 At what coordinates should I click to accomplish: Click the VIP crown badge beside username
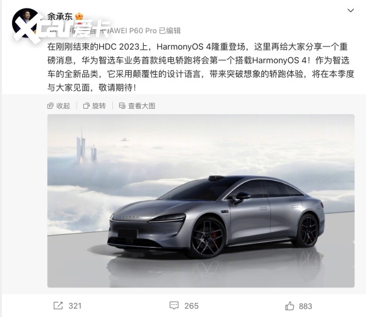click(x=79, y=16)
